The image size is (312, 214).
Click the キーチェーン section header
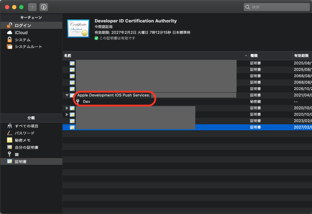31,17
